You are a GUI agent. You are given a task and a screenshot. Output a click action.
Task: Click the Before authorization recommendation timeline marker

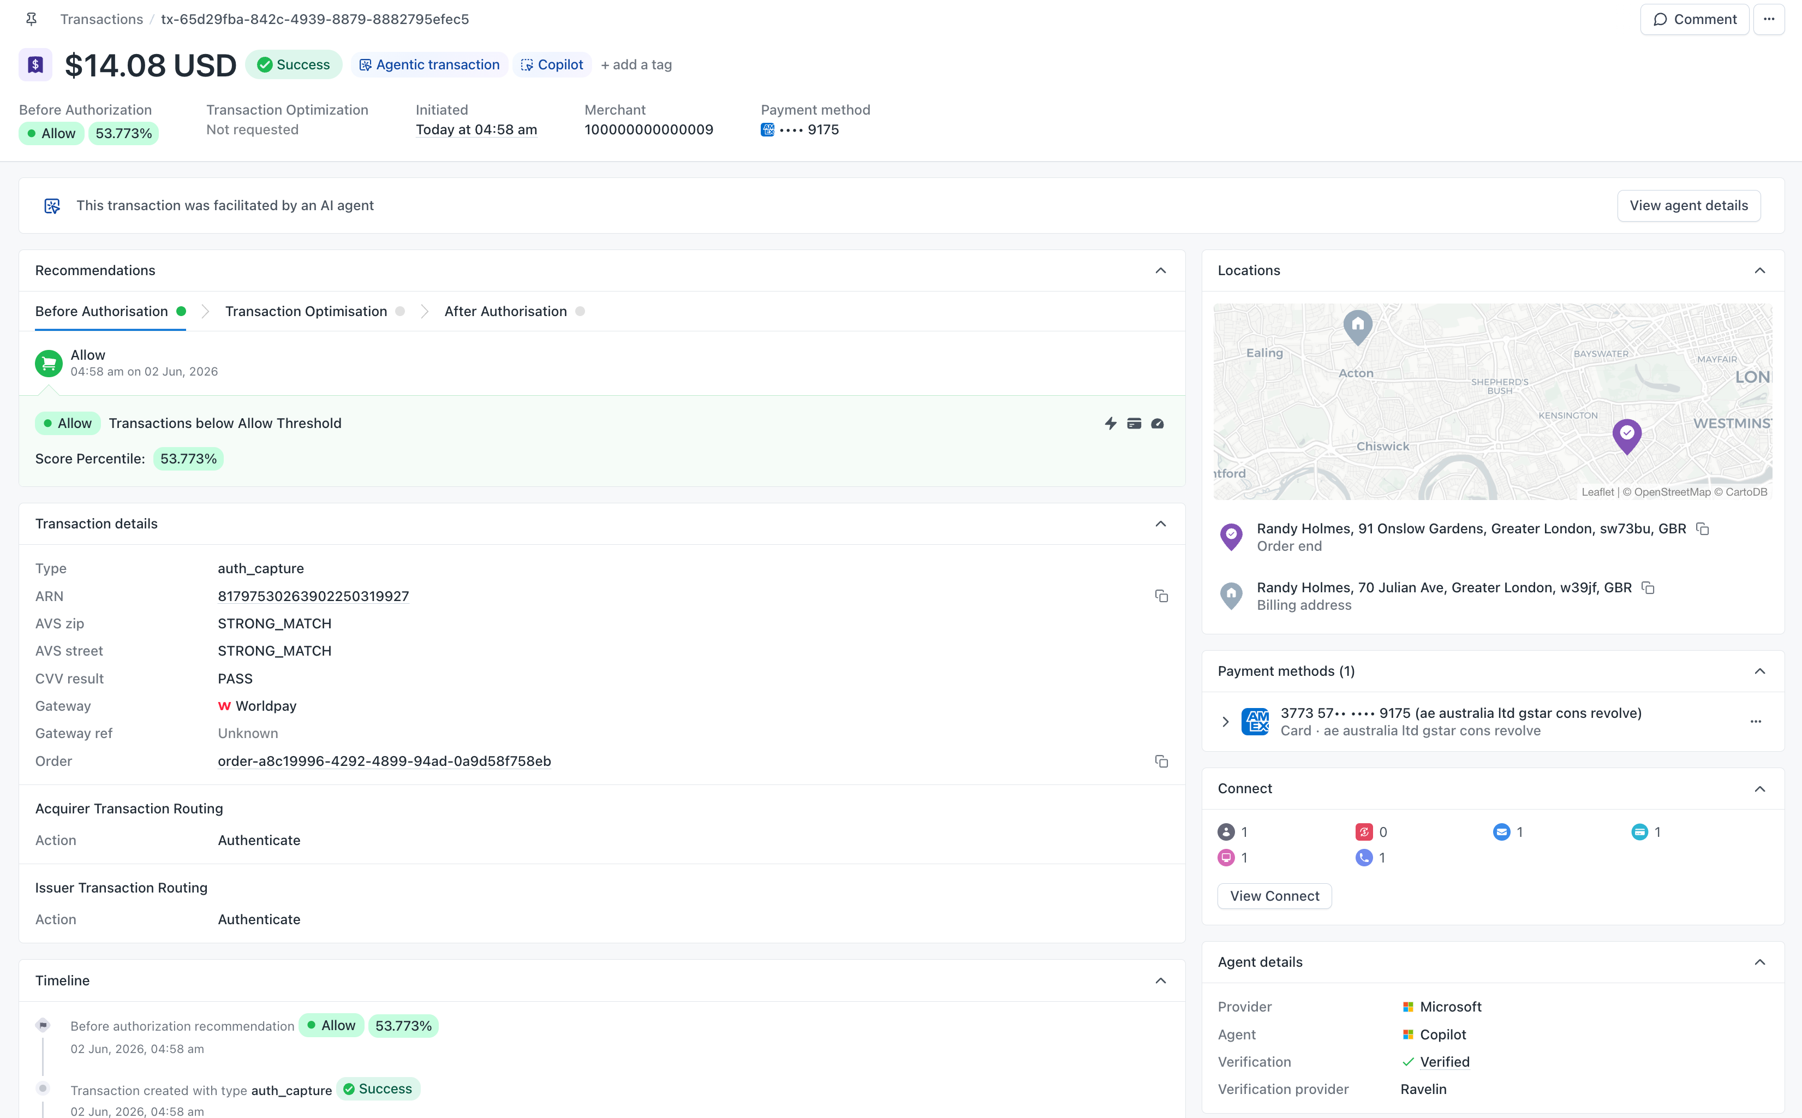(x=43, y=1025)
